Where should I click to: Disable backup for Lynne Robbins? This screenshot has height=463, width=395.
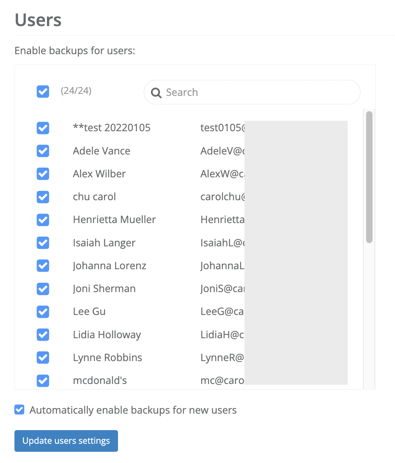[43, 357]
